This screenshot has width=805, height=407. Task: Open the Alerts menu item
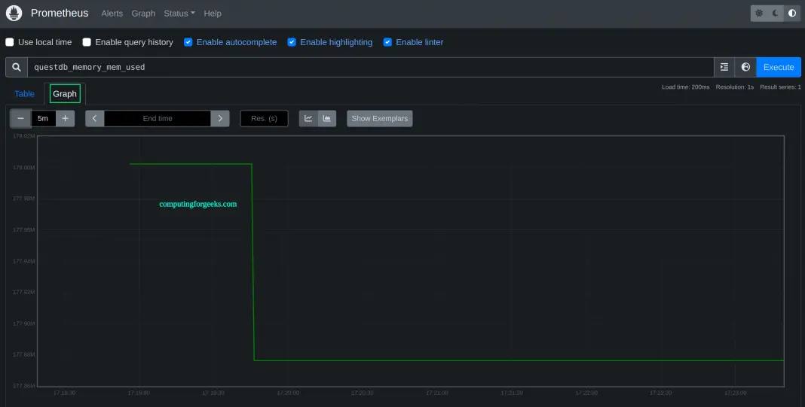pyautogui.click(x=112, y=14)
